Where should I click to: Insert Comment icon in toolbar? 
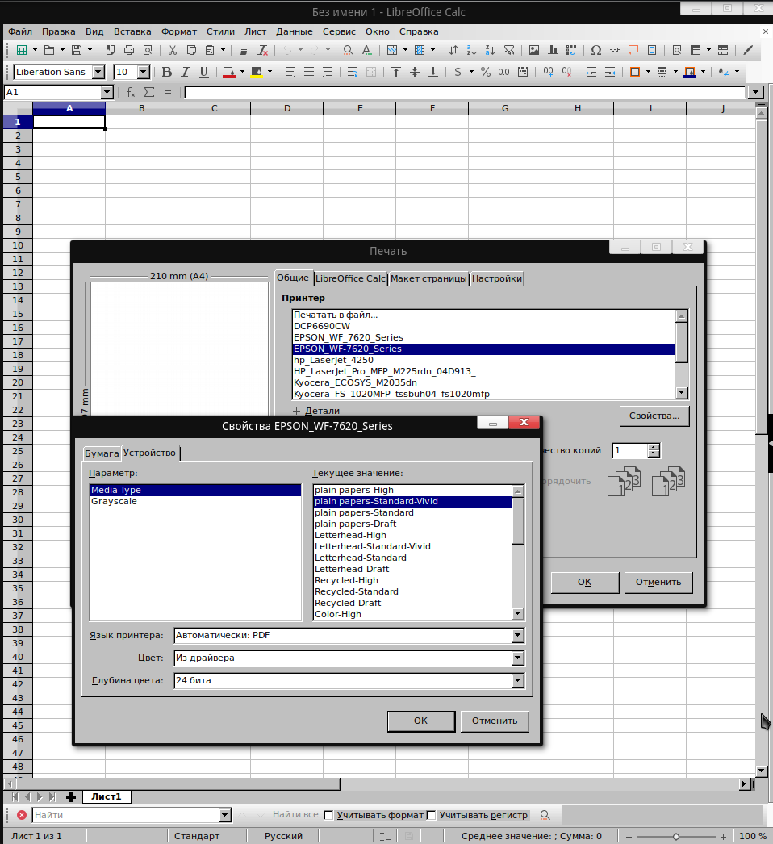point(633,50)
